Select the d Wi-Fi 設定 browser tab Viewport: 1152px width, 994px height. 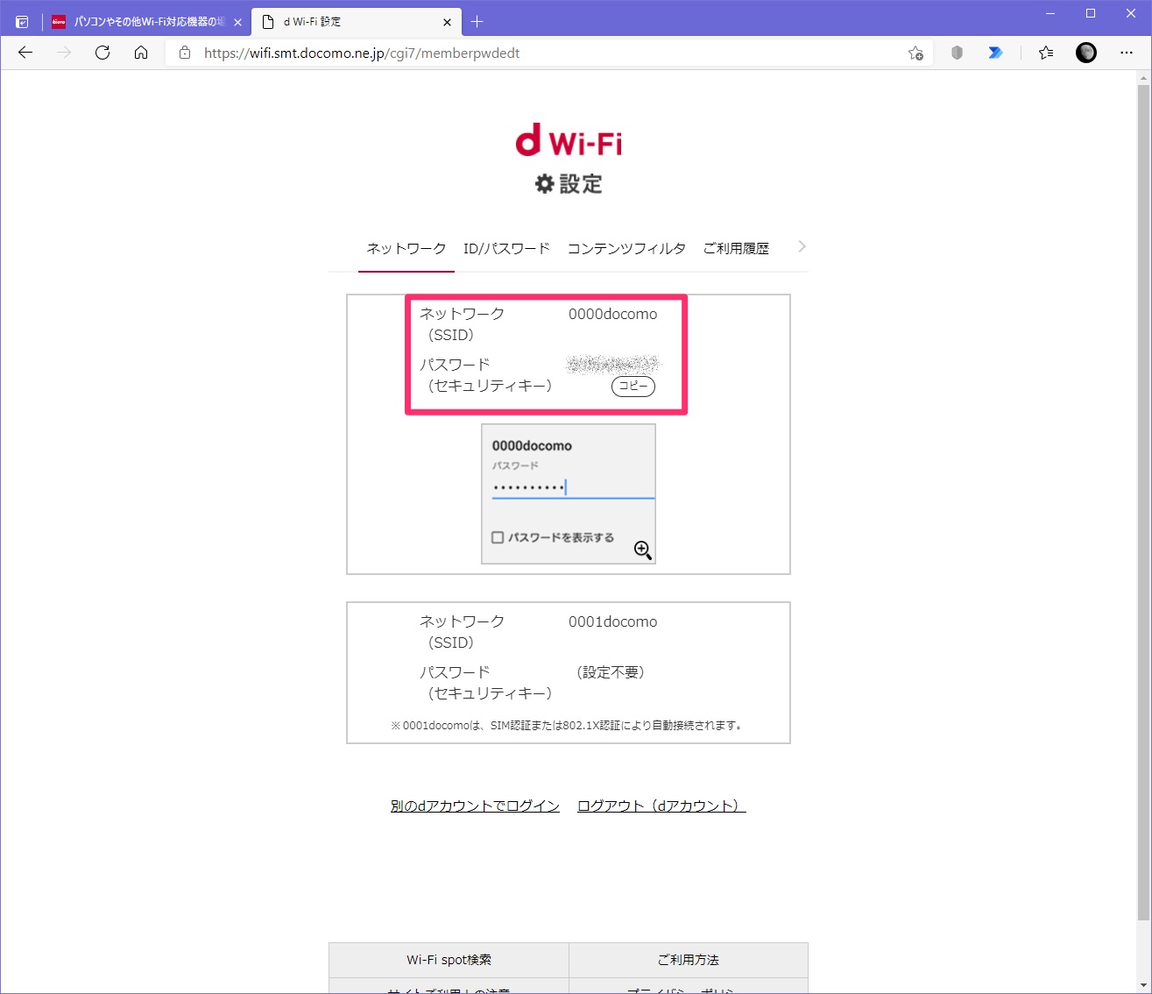click(357, 22)
